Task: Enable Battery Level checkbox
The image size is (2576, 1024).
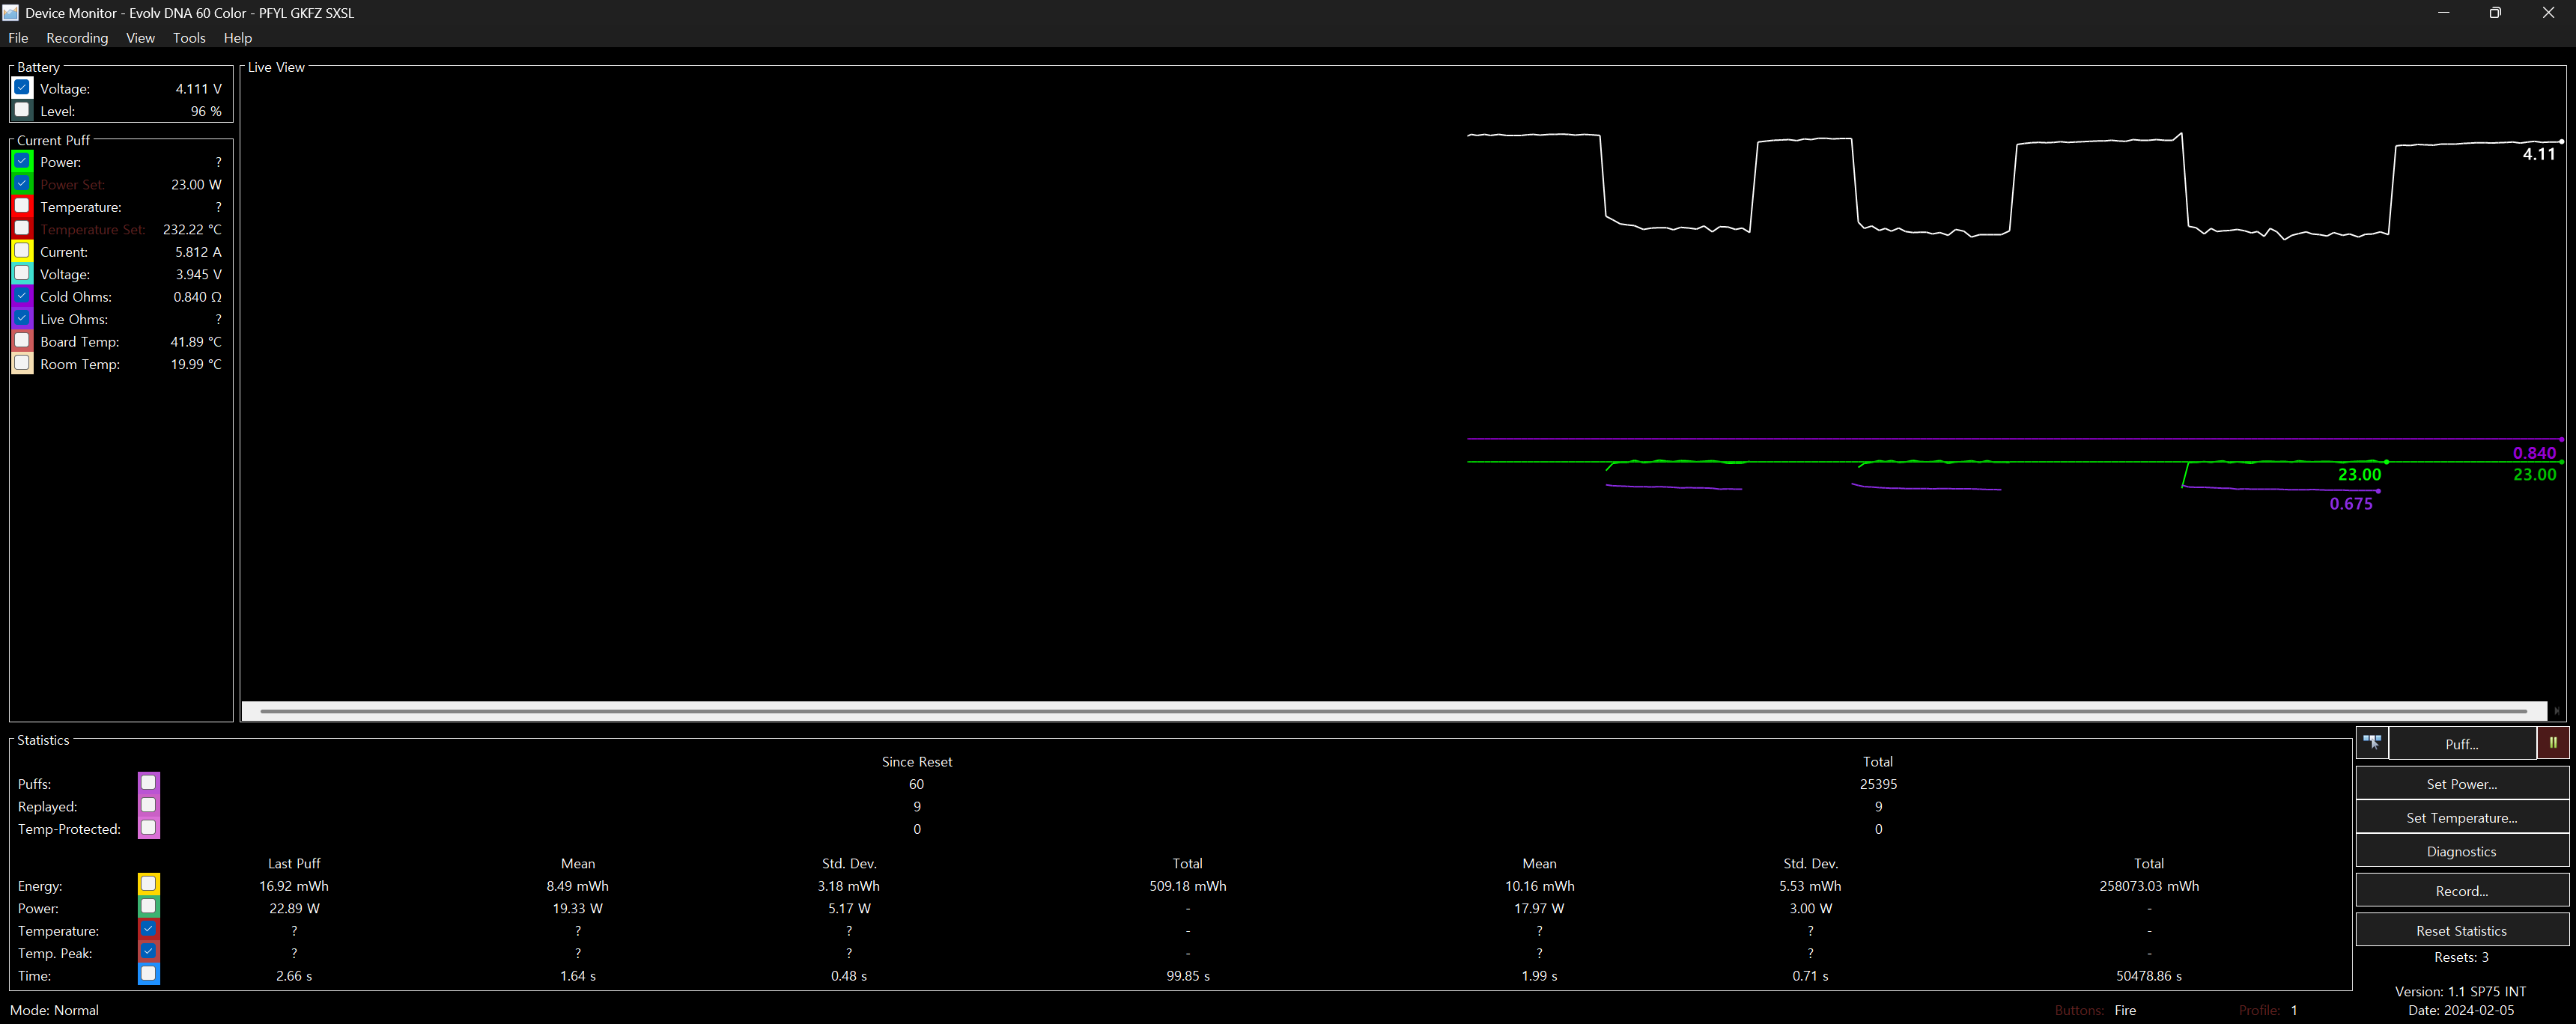Action: (x=22, y=110)
